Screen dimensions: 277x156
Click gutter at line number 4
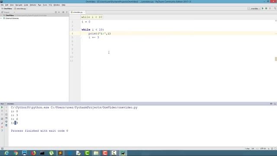click(72, 34)
